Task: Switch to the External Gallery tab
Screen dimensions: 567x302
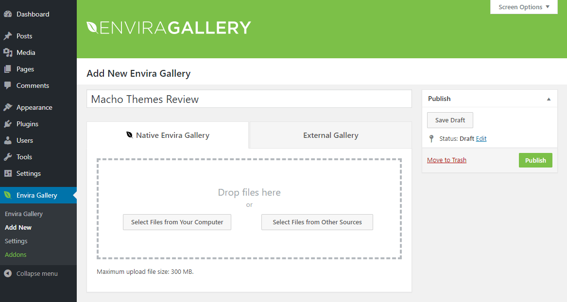Action: pyautogui.click(x=330, y=135)
